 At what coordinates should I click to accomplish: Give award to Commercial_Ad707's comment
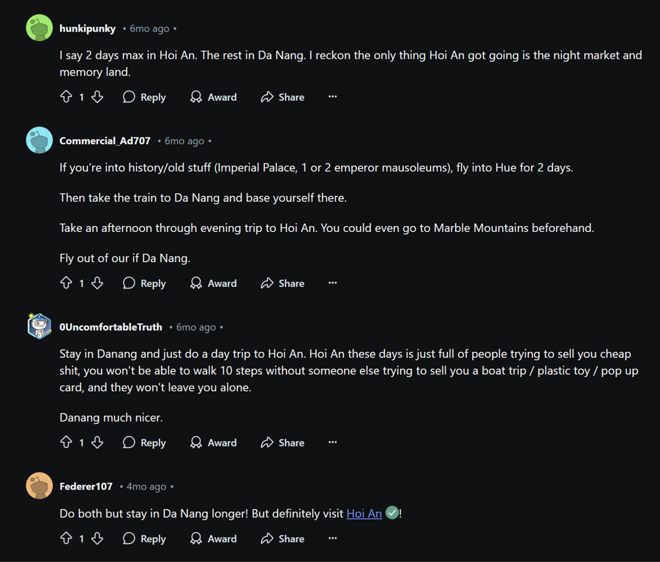coord(213,283)
